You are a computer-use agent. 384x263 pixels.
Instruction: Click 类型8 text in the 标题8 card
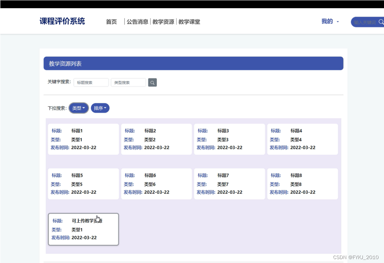pyautogui.click(x=296, y=184)
